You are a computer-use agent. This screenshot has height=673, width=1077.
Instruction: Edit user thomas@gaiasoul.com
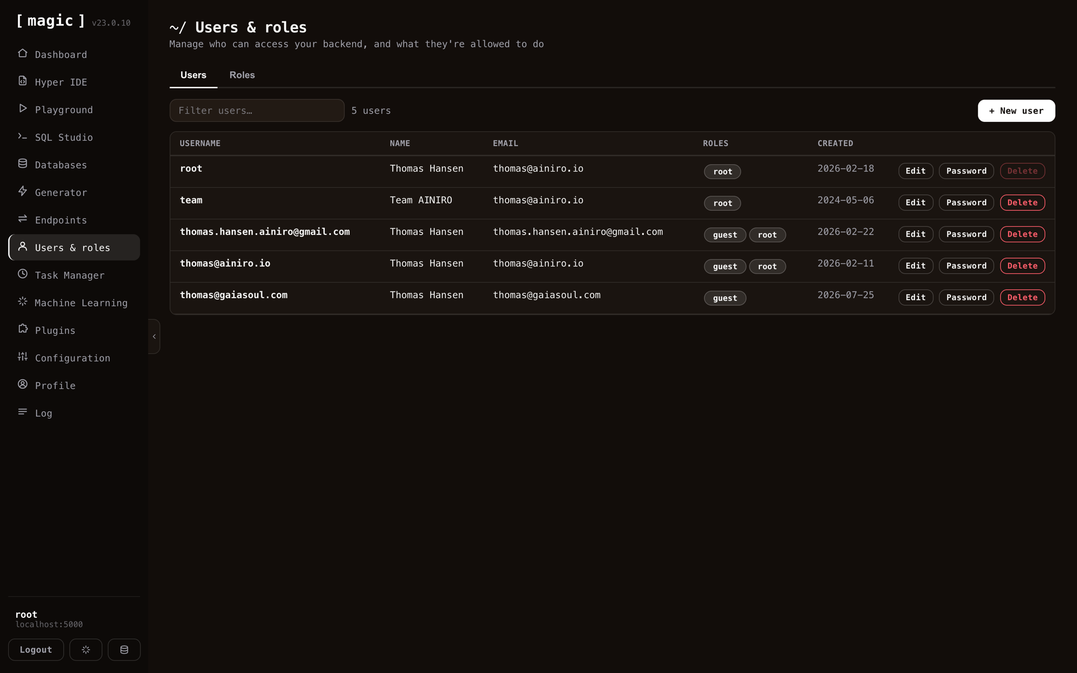916,298
